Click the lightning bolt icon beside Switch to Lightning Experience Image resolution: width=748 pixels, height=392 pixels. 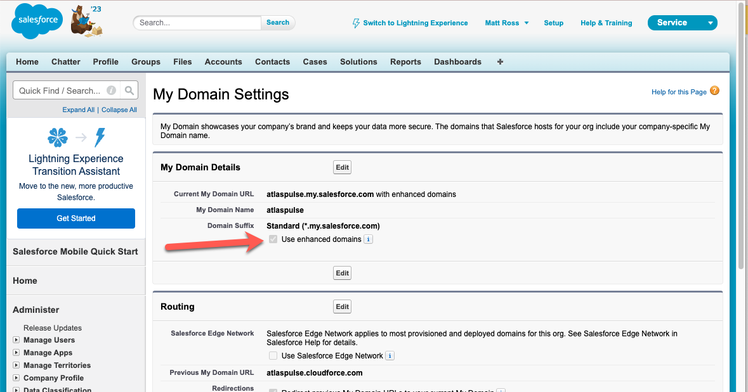pos(356,23)
